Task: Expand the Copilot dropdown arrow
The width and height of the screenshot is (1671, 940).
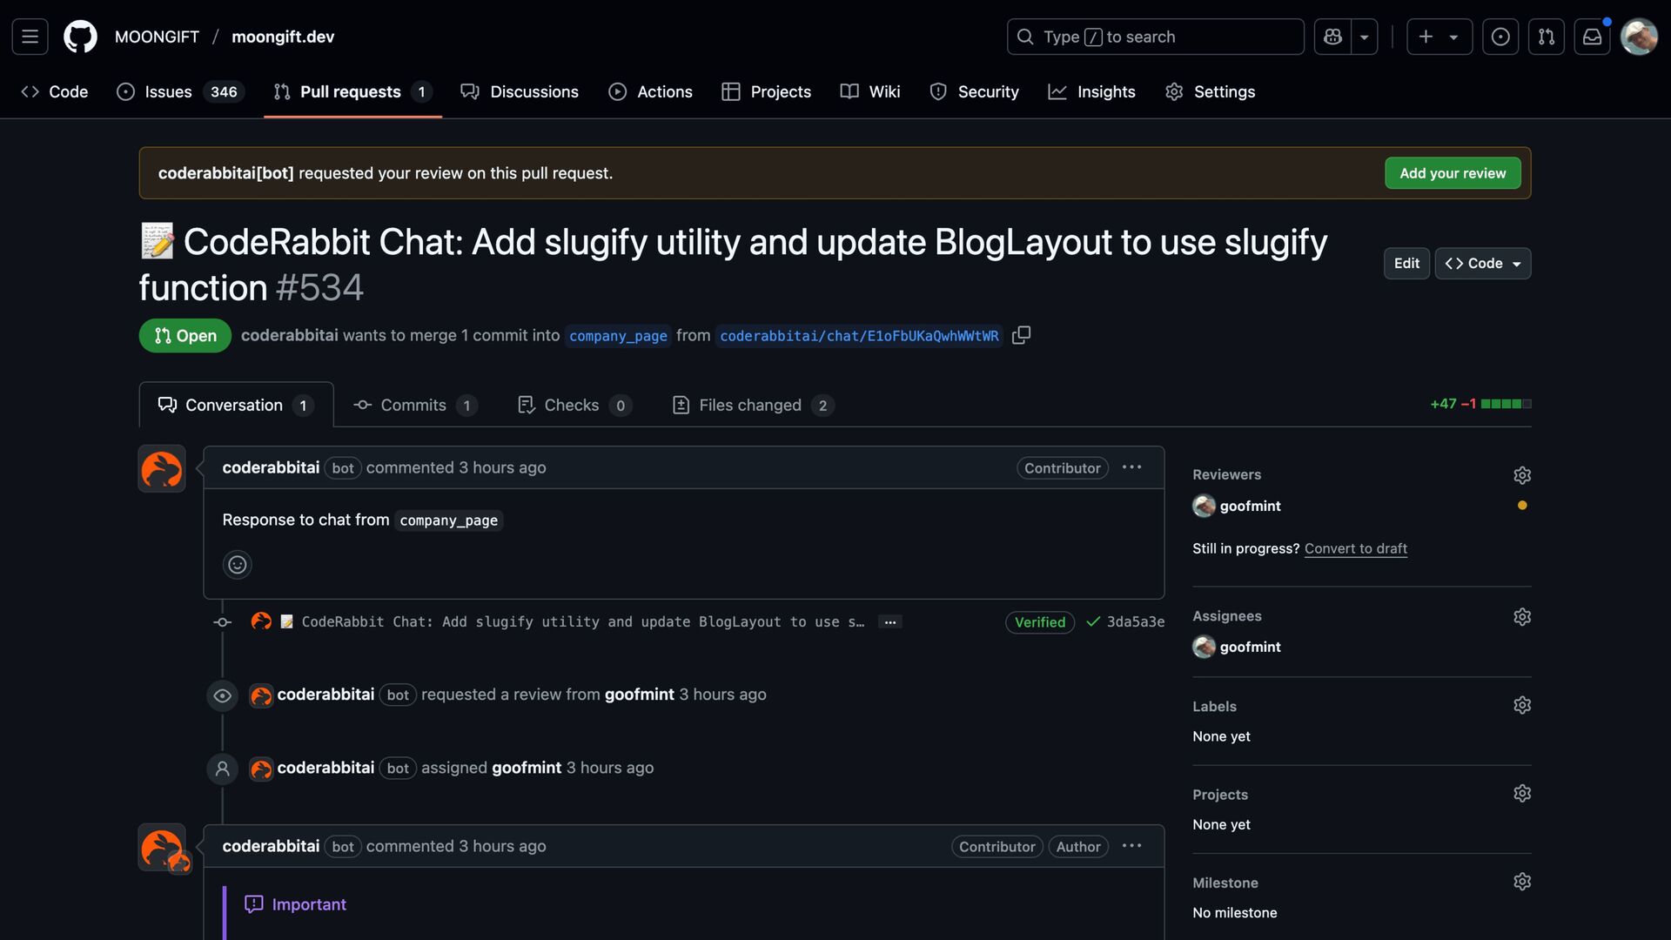Action: pos(1365,37)
